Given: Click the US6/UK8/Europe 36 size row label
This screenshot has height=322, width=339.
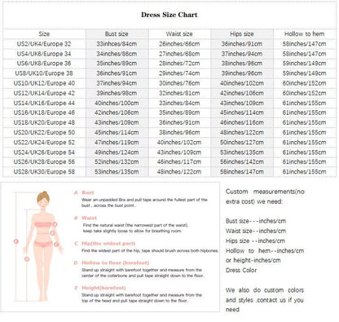Looking at the screenshot, I should coord(44,64).
